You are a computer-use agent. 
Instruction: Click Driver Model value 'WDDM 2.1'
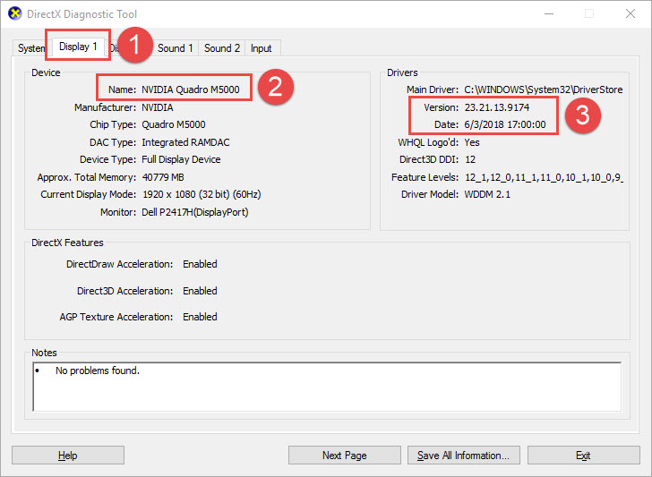(487, 194)
